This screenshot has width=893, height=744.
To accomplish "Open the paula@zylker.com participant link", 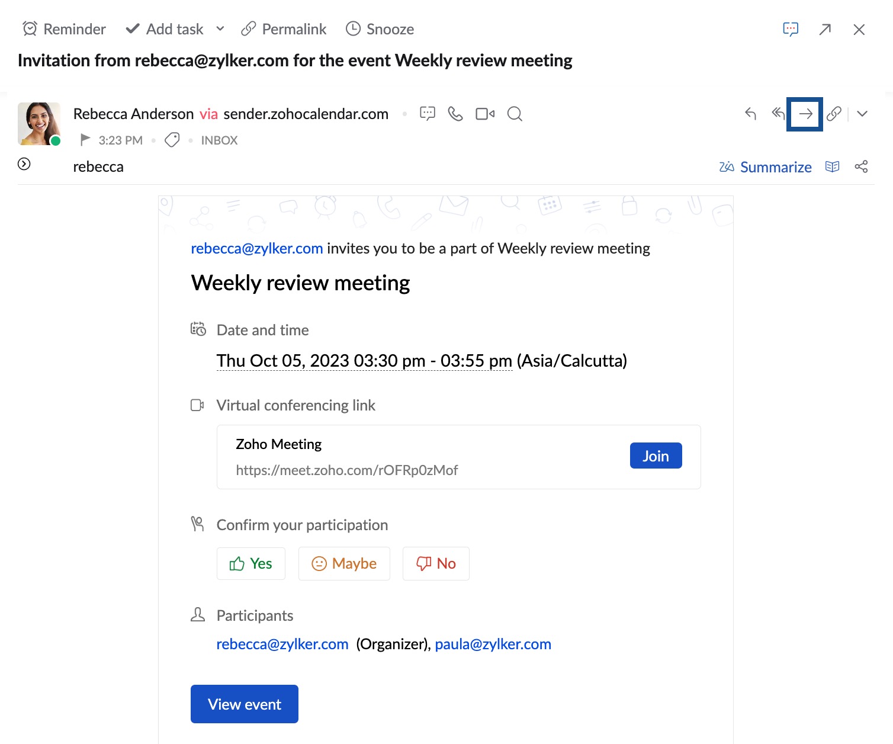I will [x=493, y=644].
